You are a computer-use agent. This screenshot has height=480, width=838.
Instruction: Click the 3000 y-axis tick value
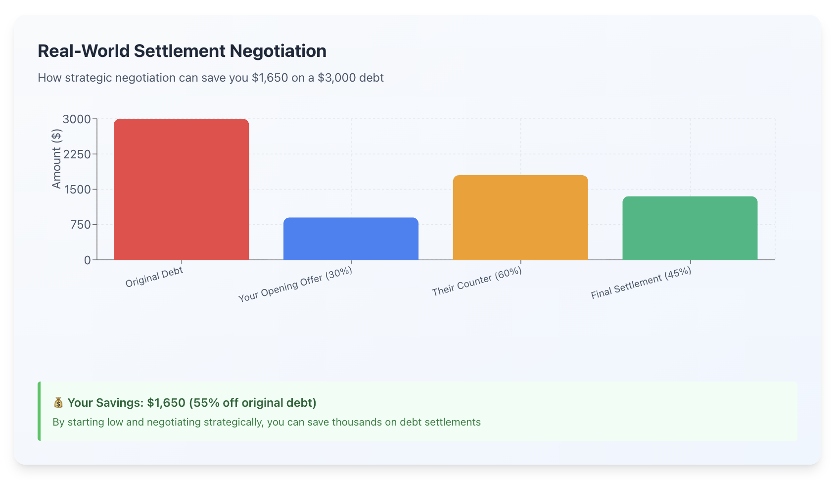(x=77, y=119)
